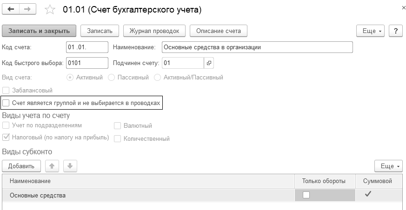Expand the subkonto 'Еще' dropdown
The width and height of the screenshot is (406, 210).
tap(388, 166)
